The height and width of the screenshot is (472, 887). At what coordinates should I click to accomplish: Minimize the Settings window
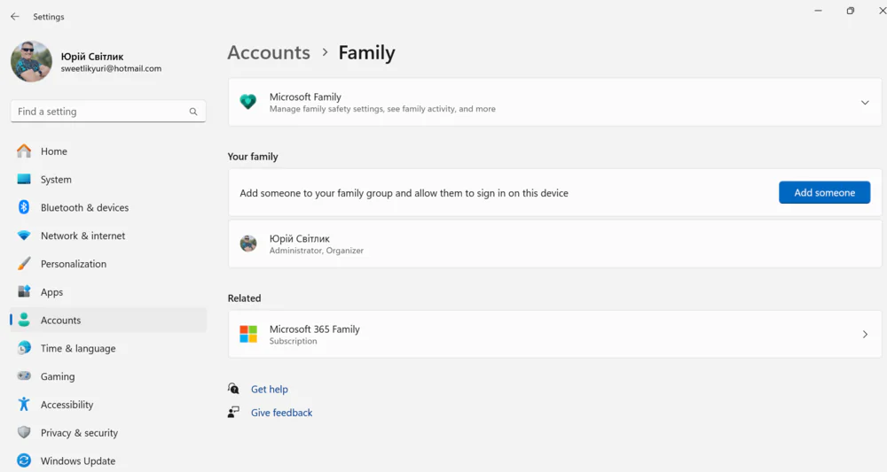(818, 11)
